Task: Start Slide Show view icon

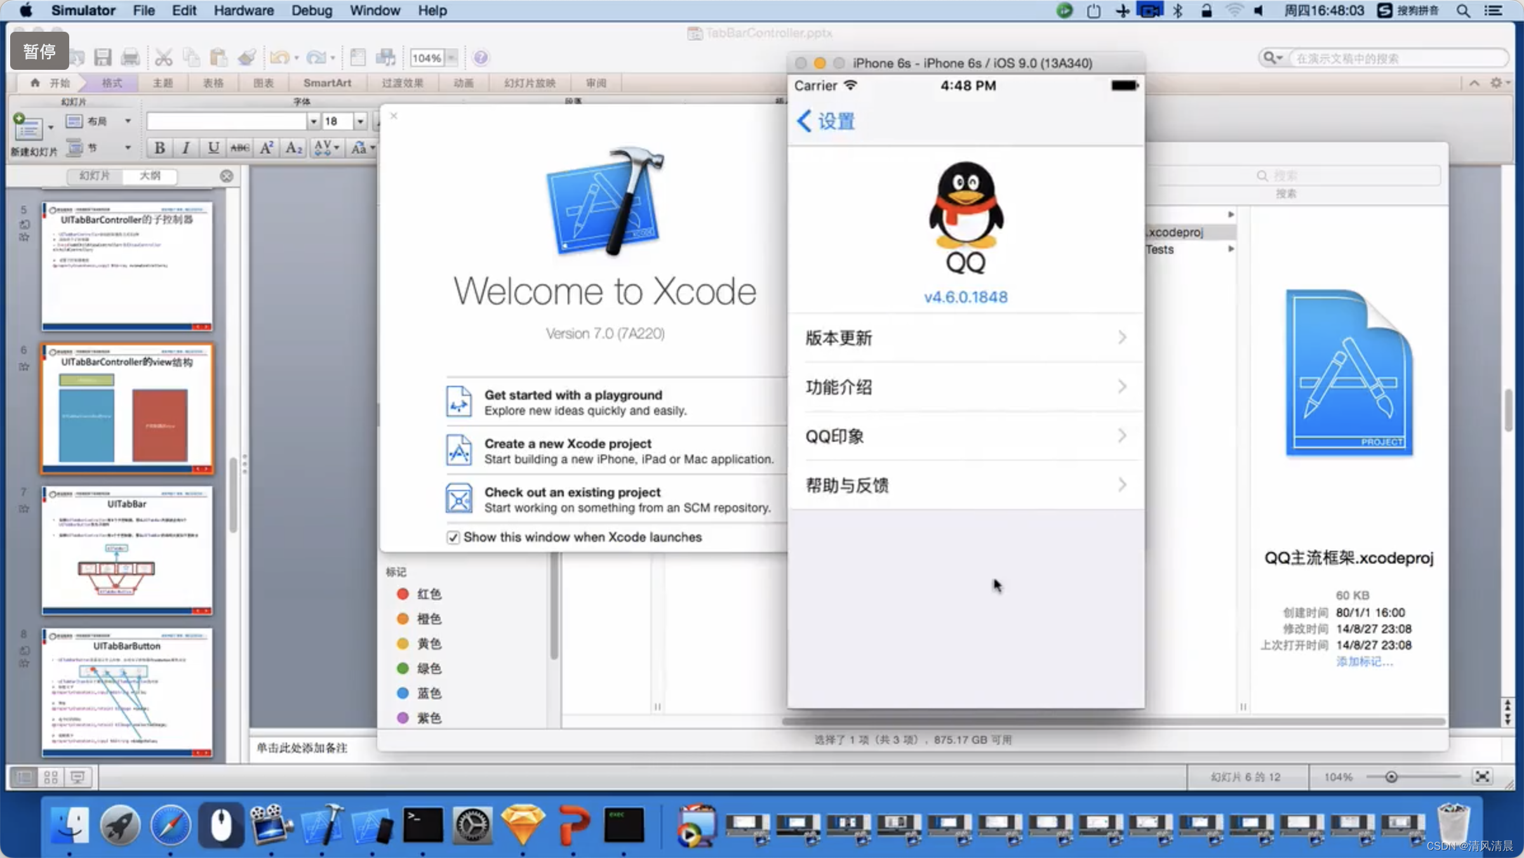Action: pyautogui.click(x=77, y=777)
